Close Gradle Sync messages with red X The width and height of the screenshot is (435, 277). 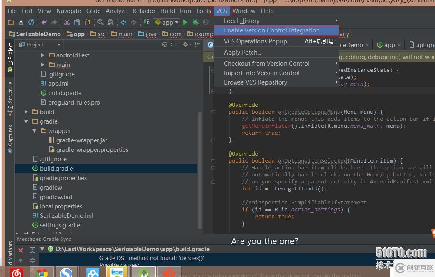21,250
